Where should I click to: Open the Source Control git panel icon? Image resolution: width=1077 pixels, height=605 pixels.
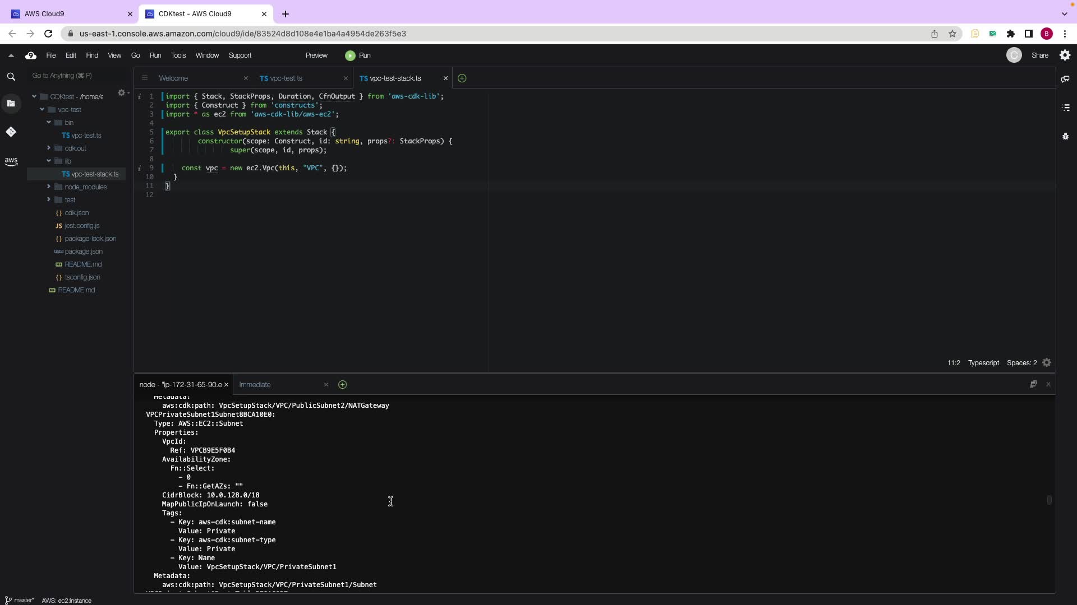click(x=11, y=132)
